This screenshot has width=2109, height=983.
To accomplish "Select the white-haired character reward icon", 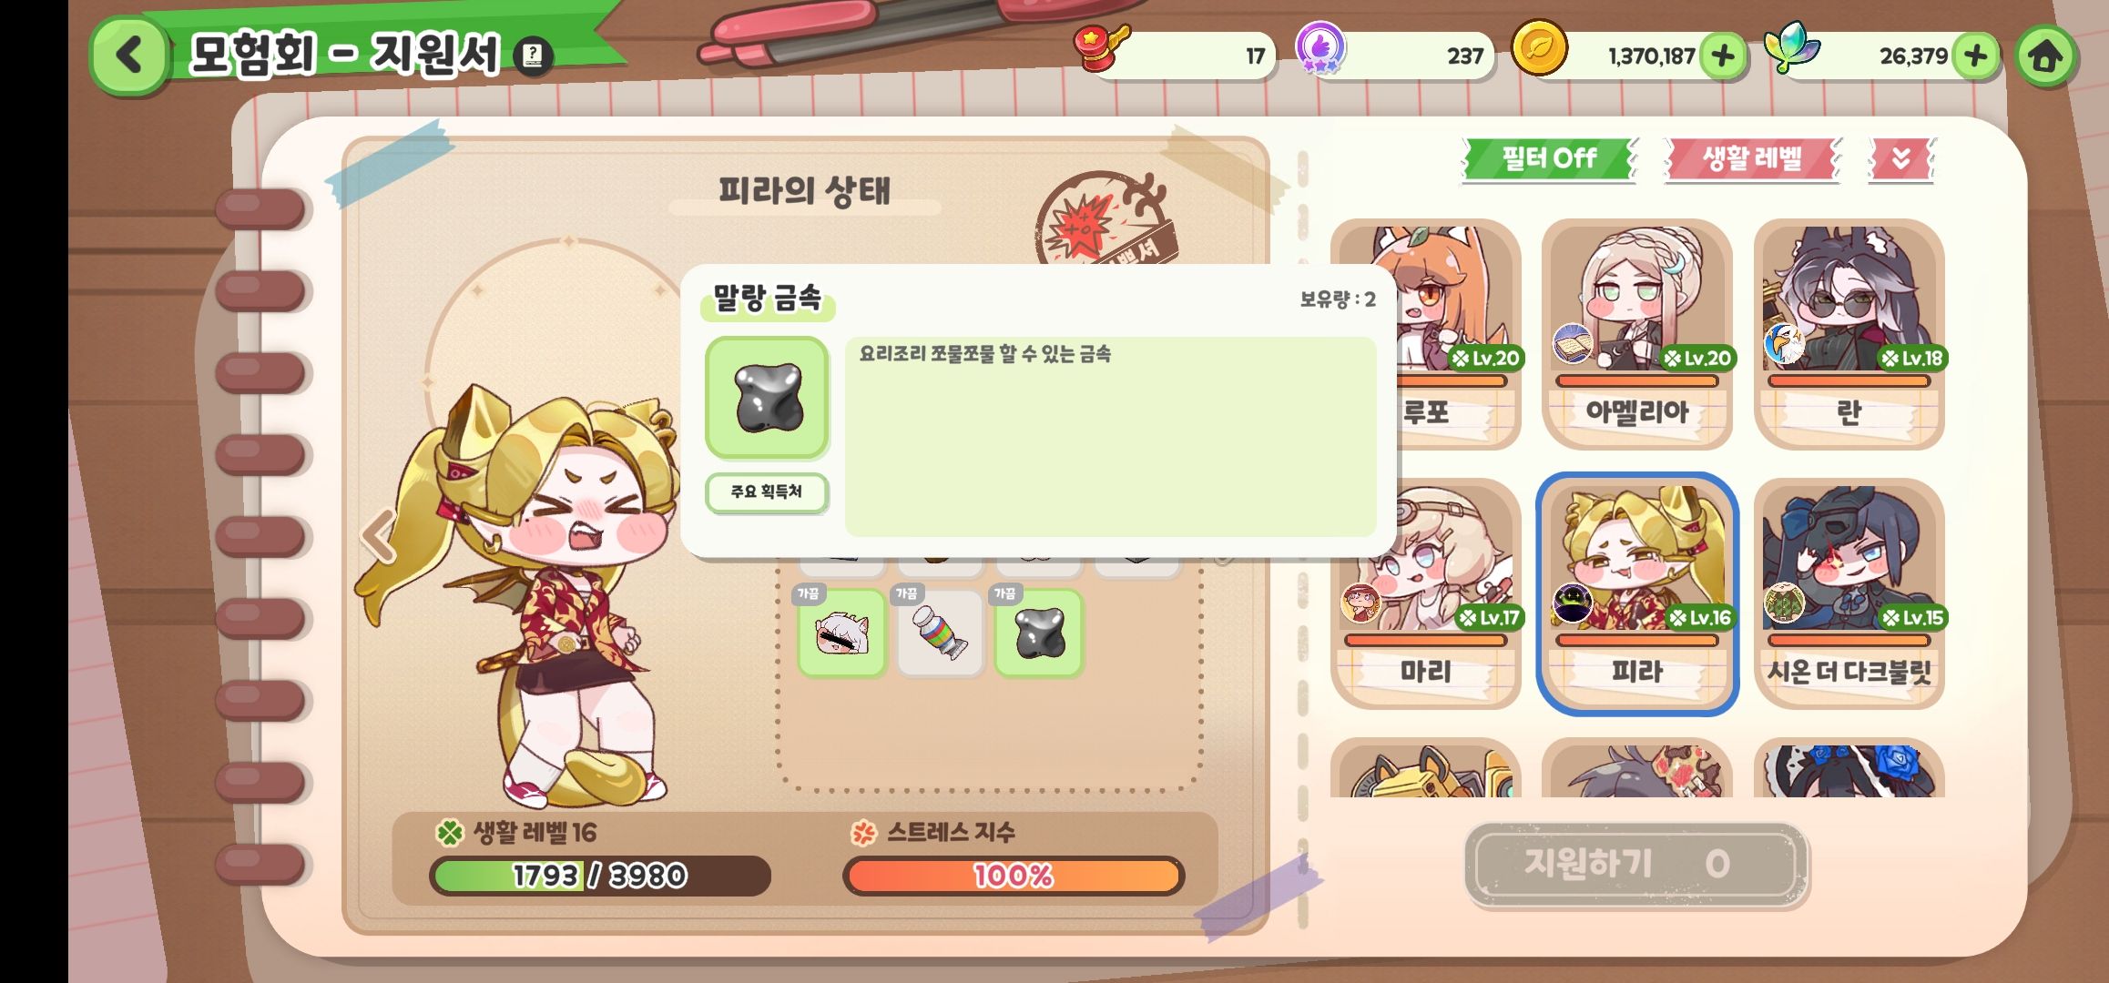I will (x=841, y=633).
